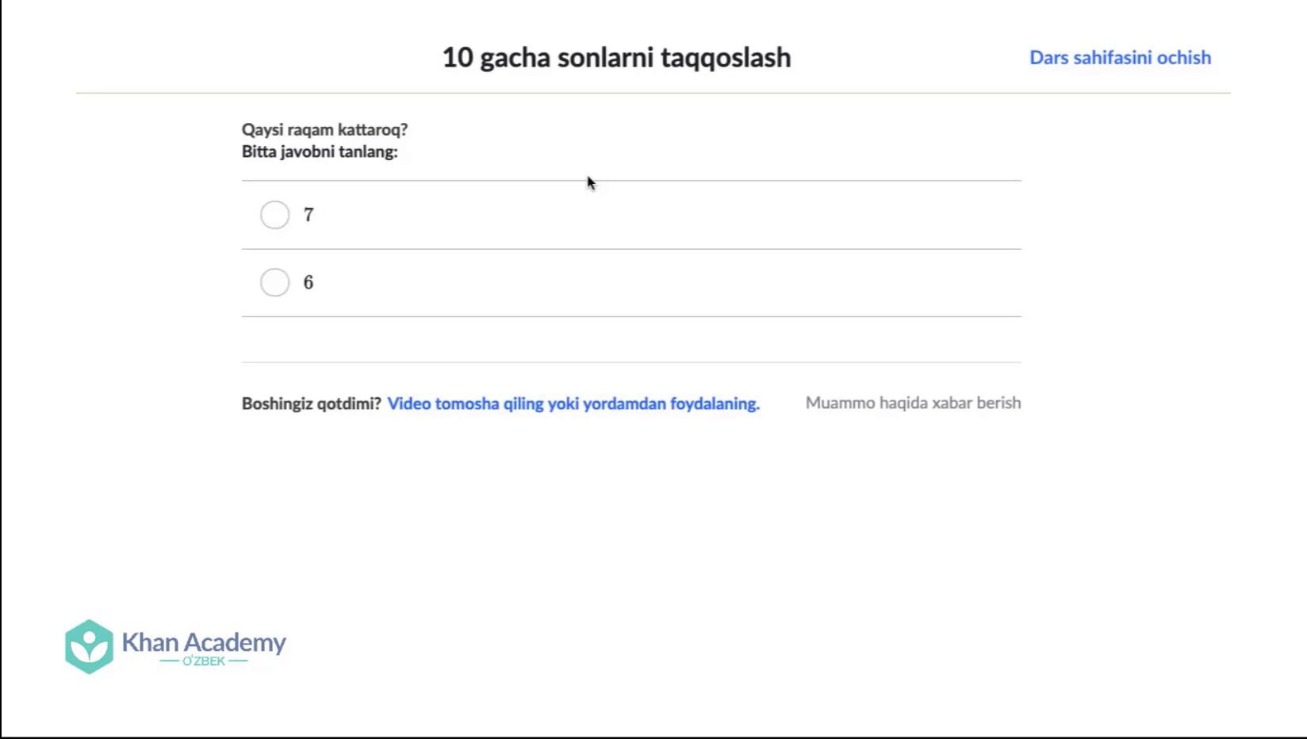1307x739 pixels.
Task: Open the "Dars sahifasini ochish" link
Action: 1120,58
